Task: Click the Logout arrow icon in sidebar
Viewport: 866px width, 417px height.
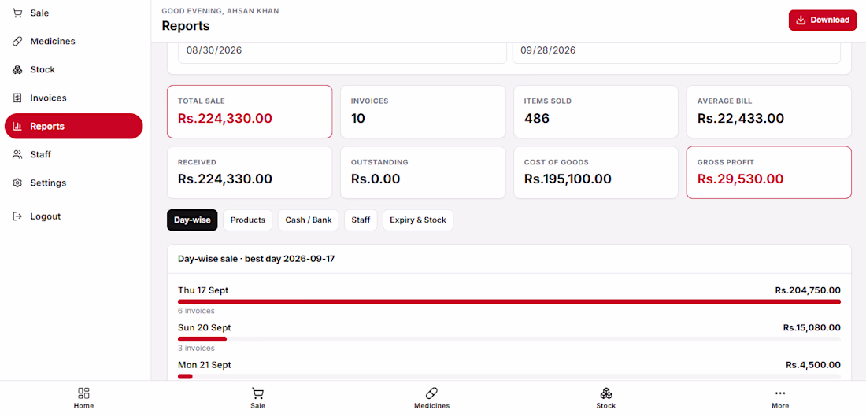Action: (x=17, y=216)
